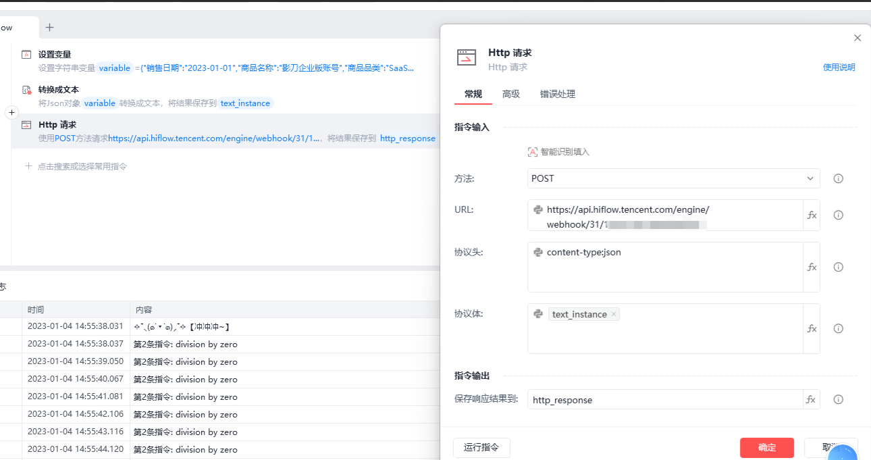The height and width of the screenshot is (460, 871).
Task: Switch to the 错误处理 tab
Action: coord(558,94)
